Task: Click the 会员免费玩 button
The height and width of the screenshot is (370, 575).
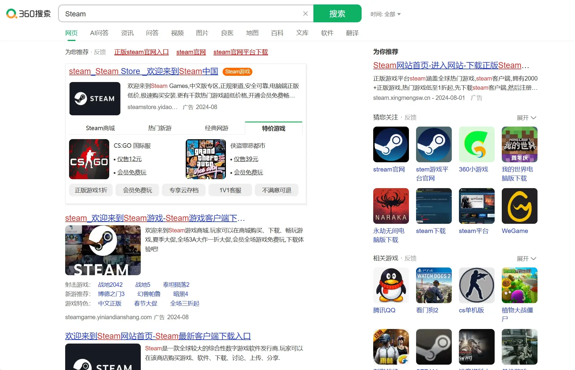Action: click(x=137, y=190)
